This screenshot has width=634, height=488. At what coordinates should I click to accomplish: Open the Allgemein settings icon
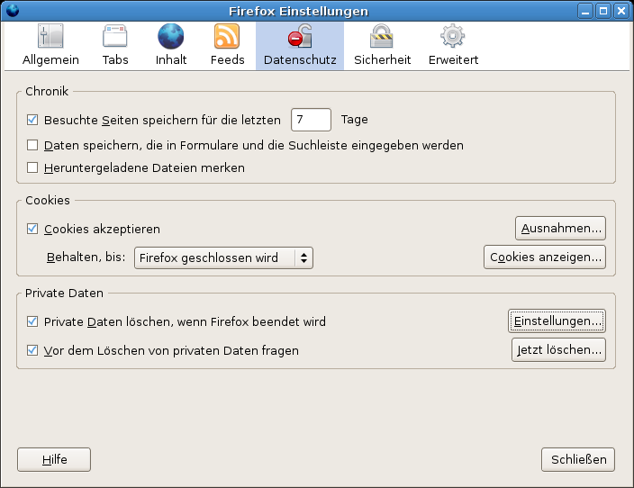point(50,36)
